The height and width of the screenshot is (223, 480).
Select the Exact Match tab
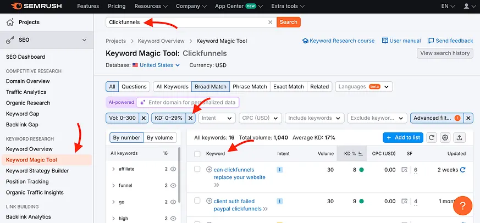coord(288,87)
